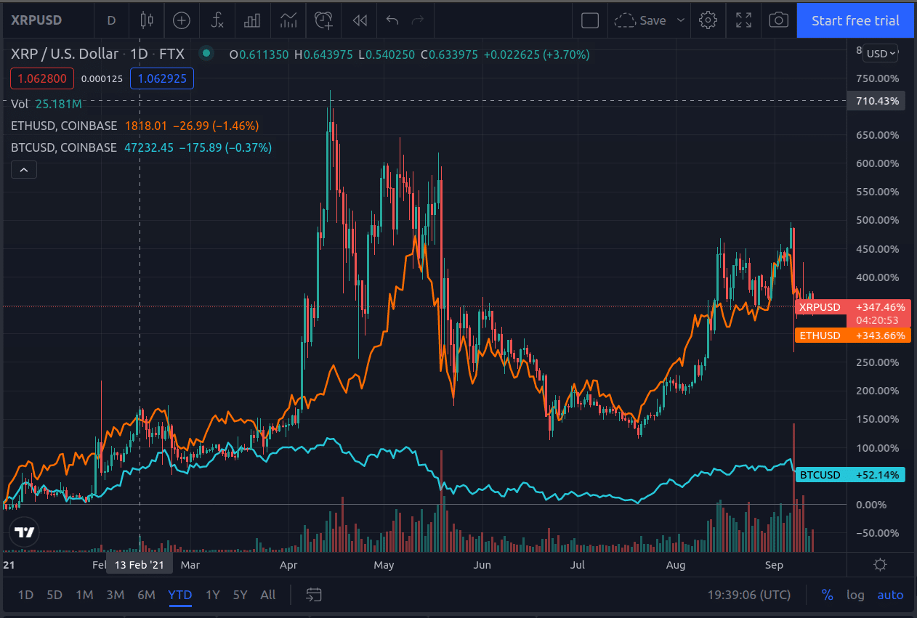Screen dimensions: 917x618
Task: Open chart settings with the gear icon
Action: click(x=708, y=20)
